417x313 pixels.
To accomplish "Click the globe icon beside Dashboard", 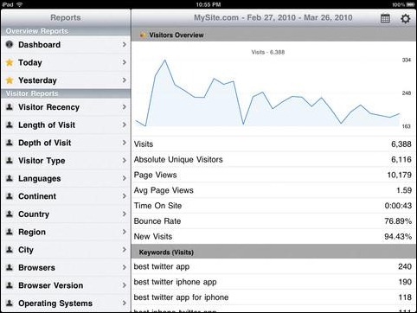I will click(10, 44).
